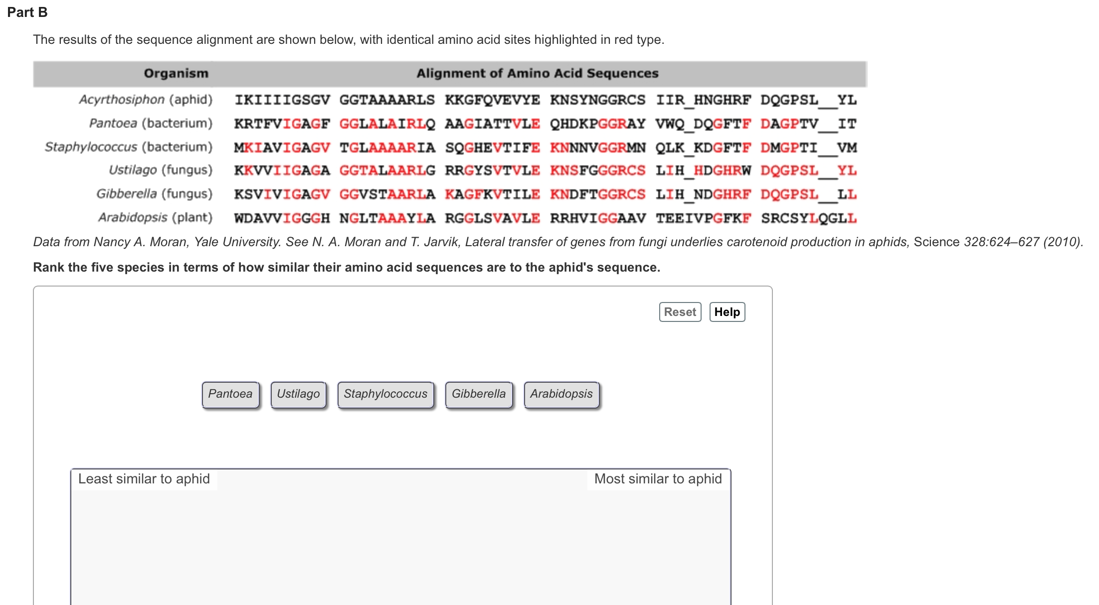Open the Help button
The height and width of the screenshot is (605, 1099).
tap(727, 312)
